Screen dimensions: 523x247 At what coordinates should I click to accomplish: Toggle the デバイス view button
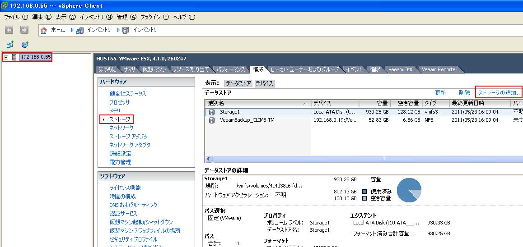click(x=265, y=83)
